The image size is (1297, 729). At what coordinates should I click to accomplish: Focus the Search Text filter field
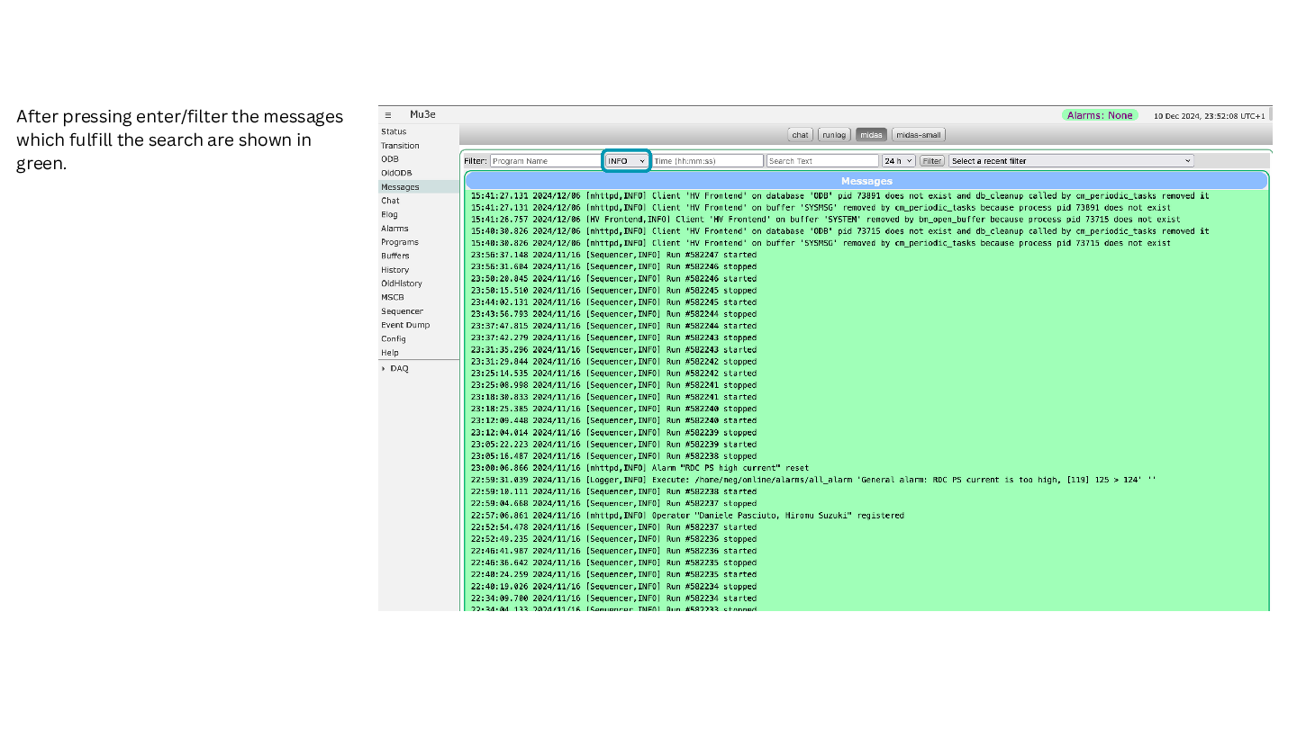coord(822,161)
